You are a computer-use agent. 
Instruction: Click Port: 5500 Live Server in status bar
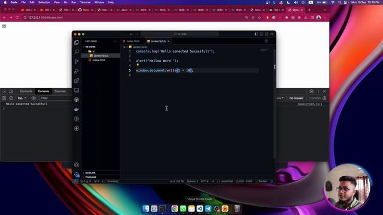(244, 182)
